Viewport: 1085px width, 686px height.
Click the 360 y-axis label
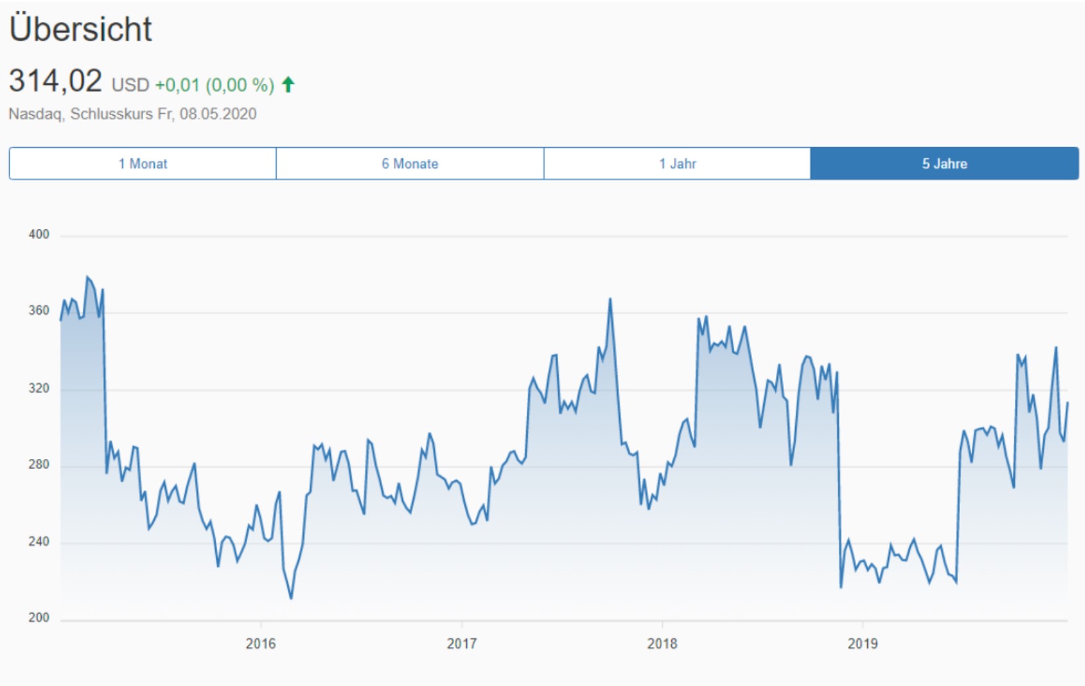39,311
